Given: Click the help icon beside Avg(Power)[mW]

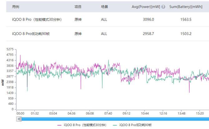Looking at the screenshot, I should 163,7.
